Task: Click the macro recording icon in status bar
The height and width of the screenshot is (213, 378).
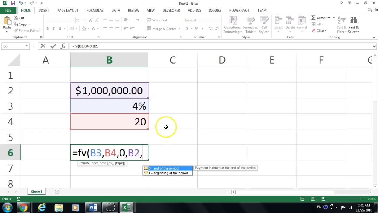Action: [18, 199]
